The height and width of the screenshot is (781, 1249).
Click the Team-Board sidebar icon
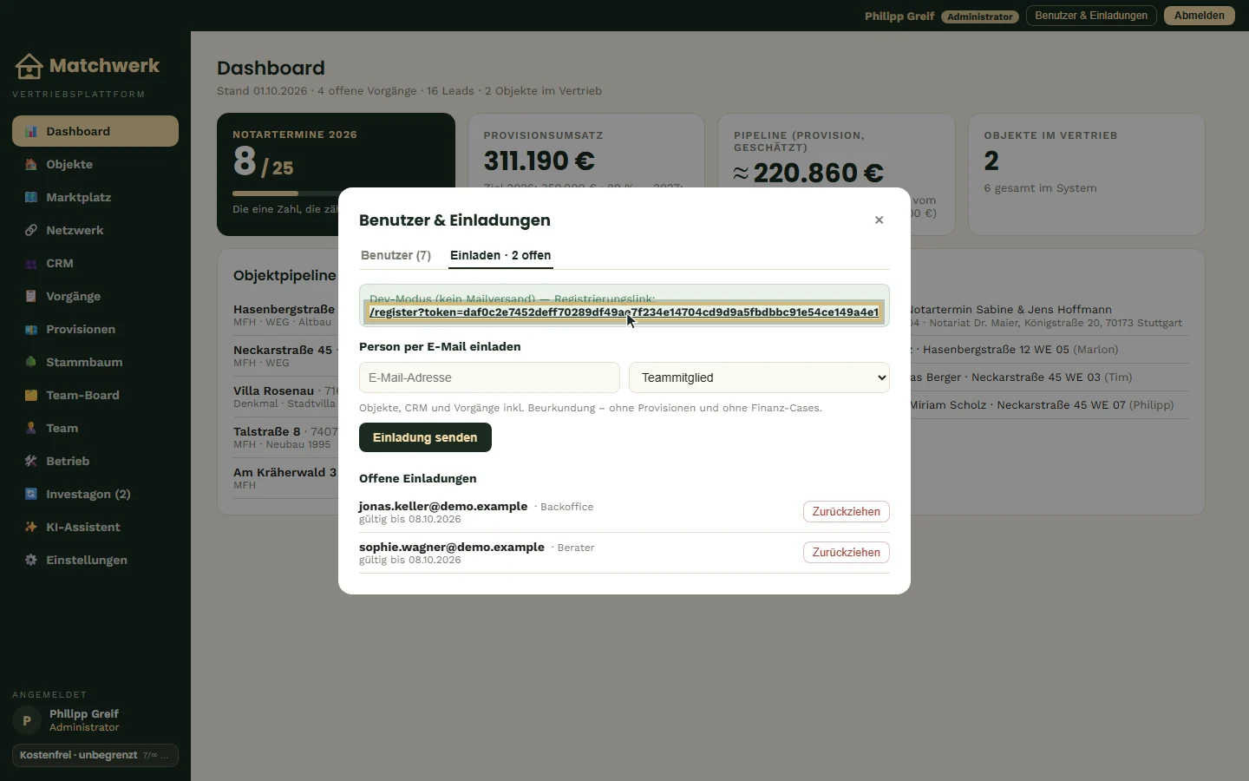(x=31, y=396)
